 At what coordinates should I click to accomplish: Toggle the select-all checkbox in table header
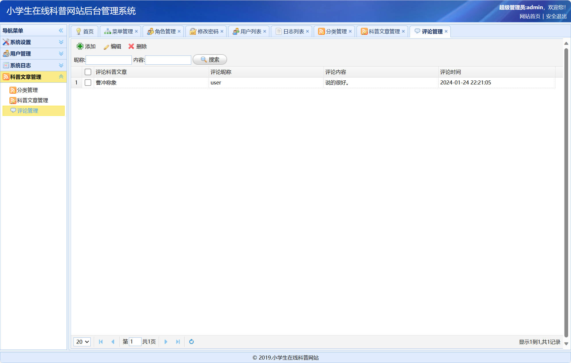88,72
